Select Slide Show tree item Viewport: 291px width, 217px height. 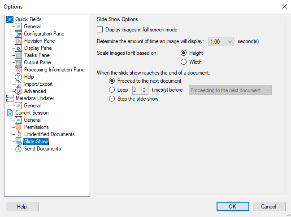[36, 142]
